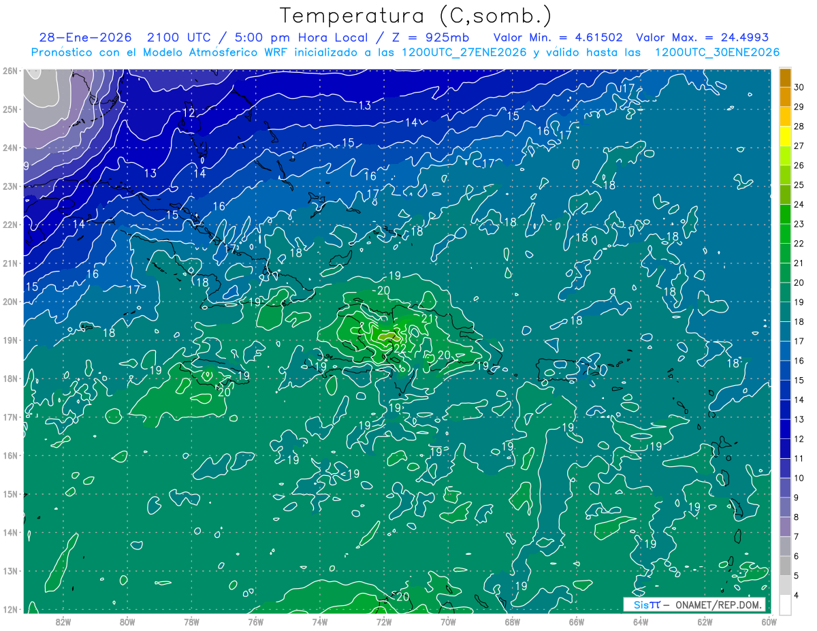Click the '78W' longitude axis label

point(191,621)
